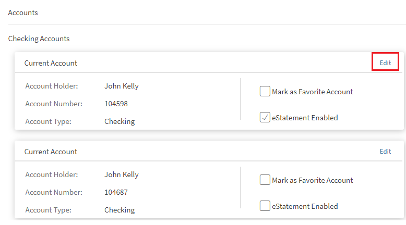406x225 pixels.
Task: Mark account 104598 as favorite
Action: 265,92
